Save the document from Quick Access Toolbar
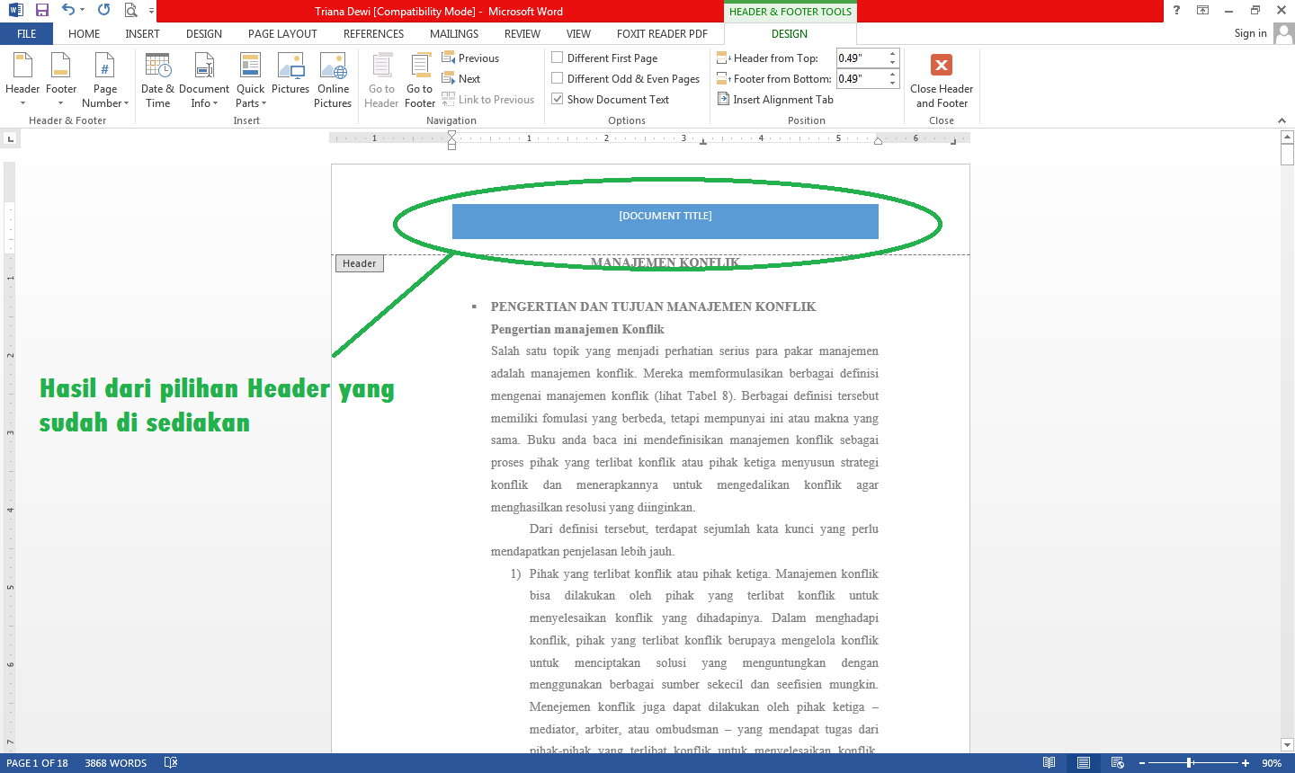This screenshot has height=773, width=1295. [40, 11]
